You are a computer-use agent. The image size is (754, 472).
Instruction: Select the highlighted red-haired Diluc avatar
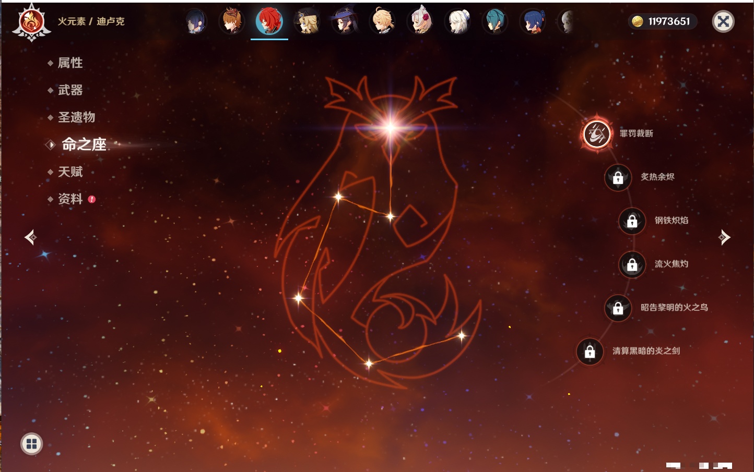tap(269, 21)
